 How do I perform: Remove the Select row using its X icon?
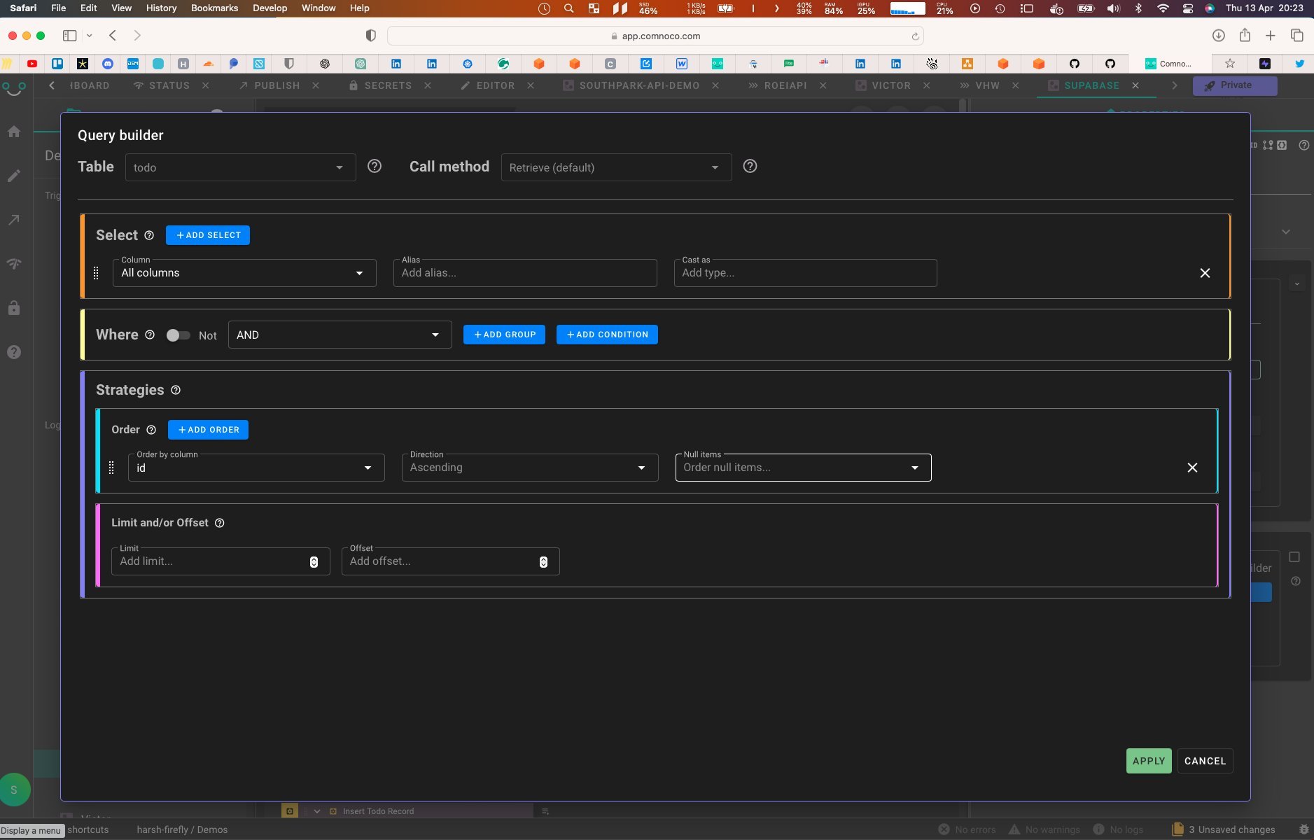click(x=1205, y=273)
